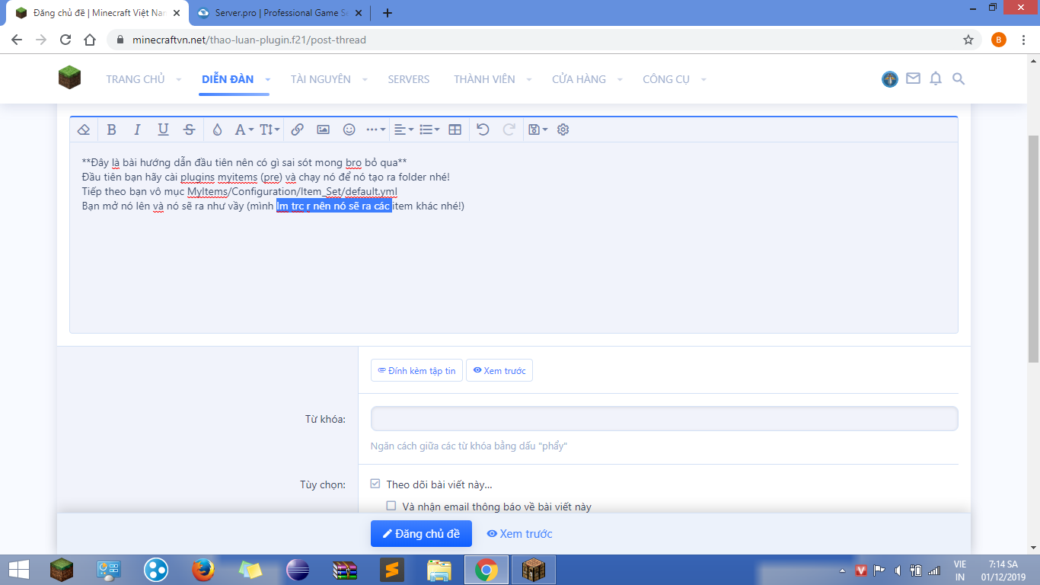1040x585 pixels.
Task: Enable 'Và nhận email thông báo' checkbox
Action: tap(391, 506)
